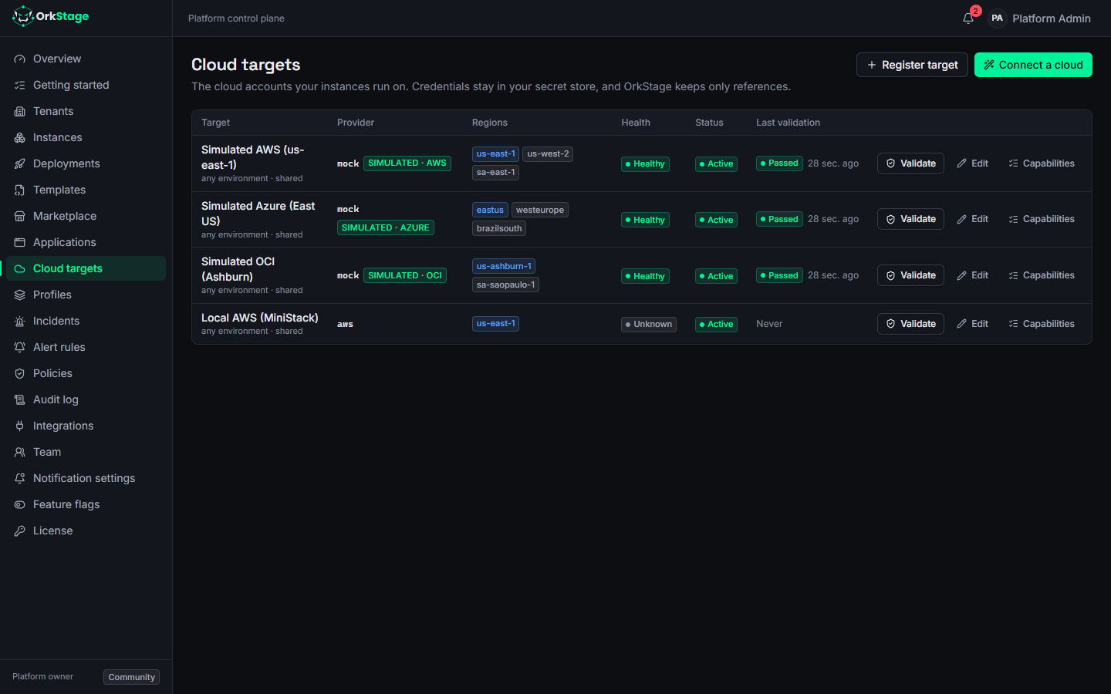
Task: Click the brazilsouth region tag
Action: coord(499,228)
